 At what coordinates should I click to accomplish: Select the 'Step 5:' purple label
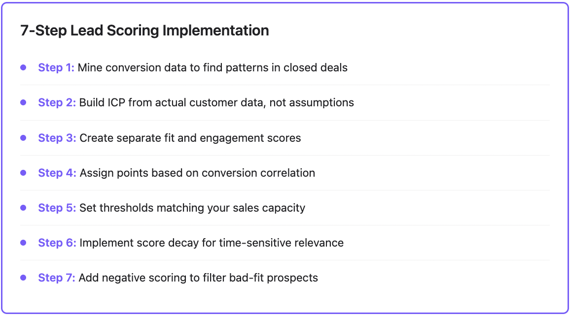tap(57, 208)
